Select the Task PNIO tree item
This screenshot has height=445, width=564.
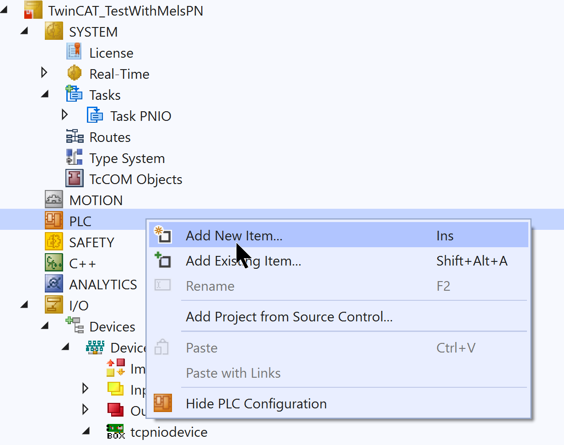pos(141,116)
